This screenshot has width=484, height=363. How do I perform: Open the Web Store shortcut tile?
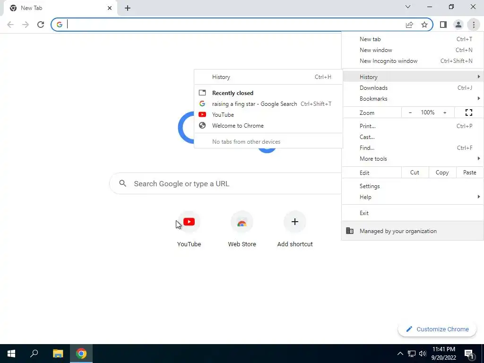[x=242, y=229]
